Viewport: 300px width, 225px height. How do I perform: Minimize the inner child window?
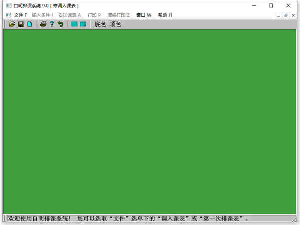tap(279, 15)
